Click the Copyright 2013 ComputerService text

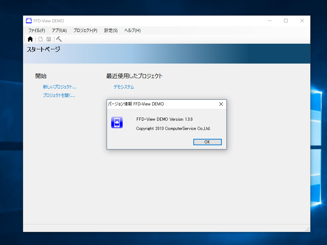(173, 129)
